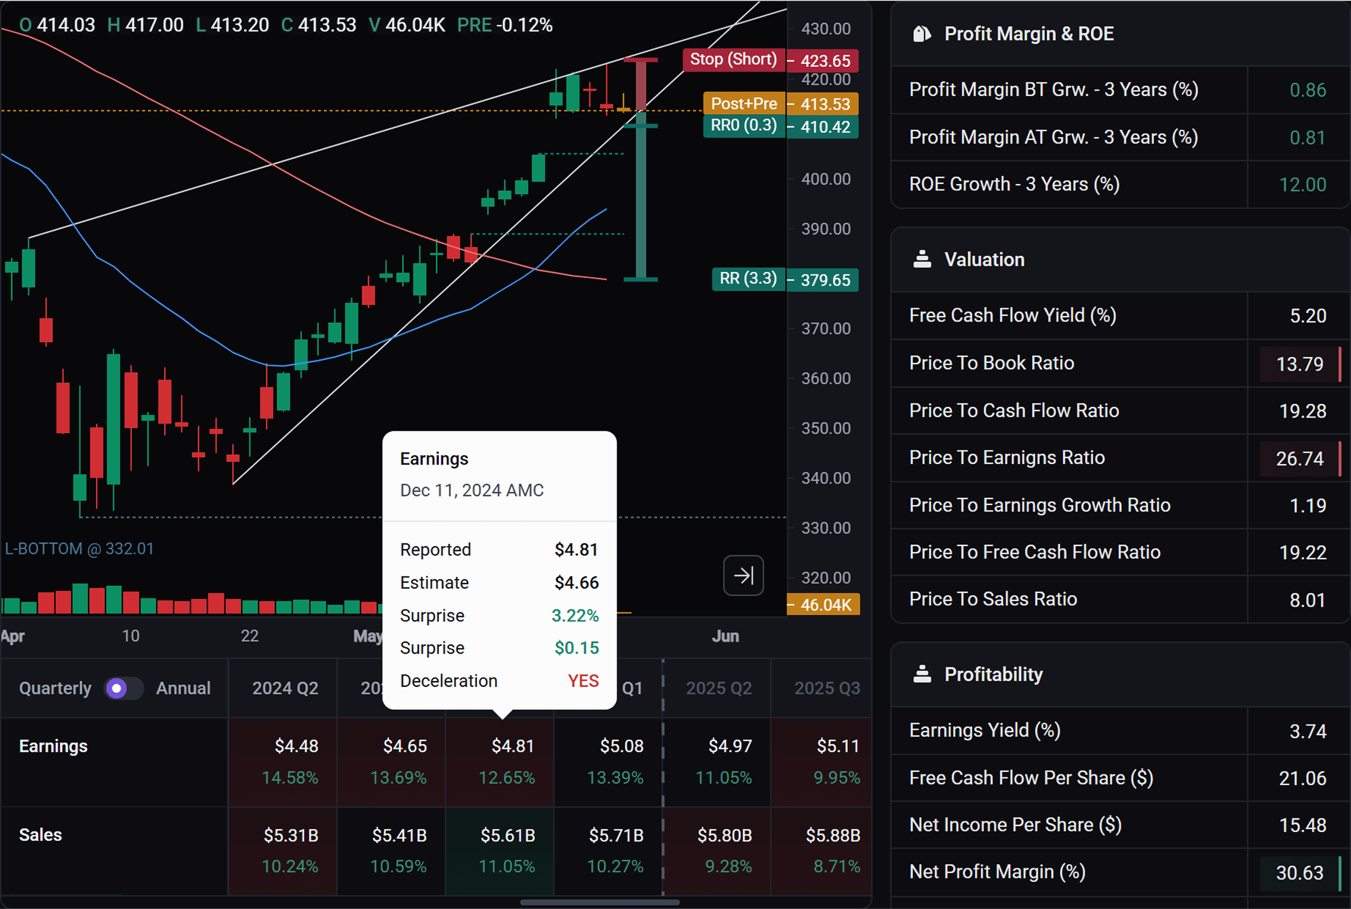Click the Profitability section header icon
This screenshot has height=909, width=1351.
(922, 673)
